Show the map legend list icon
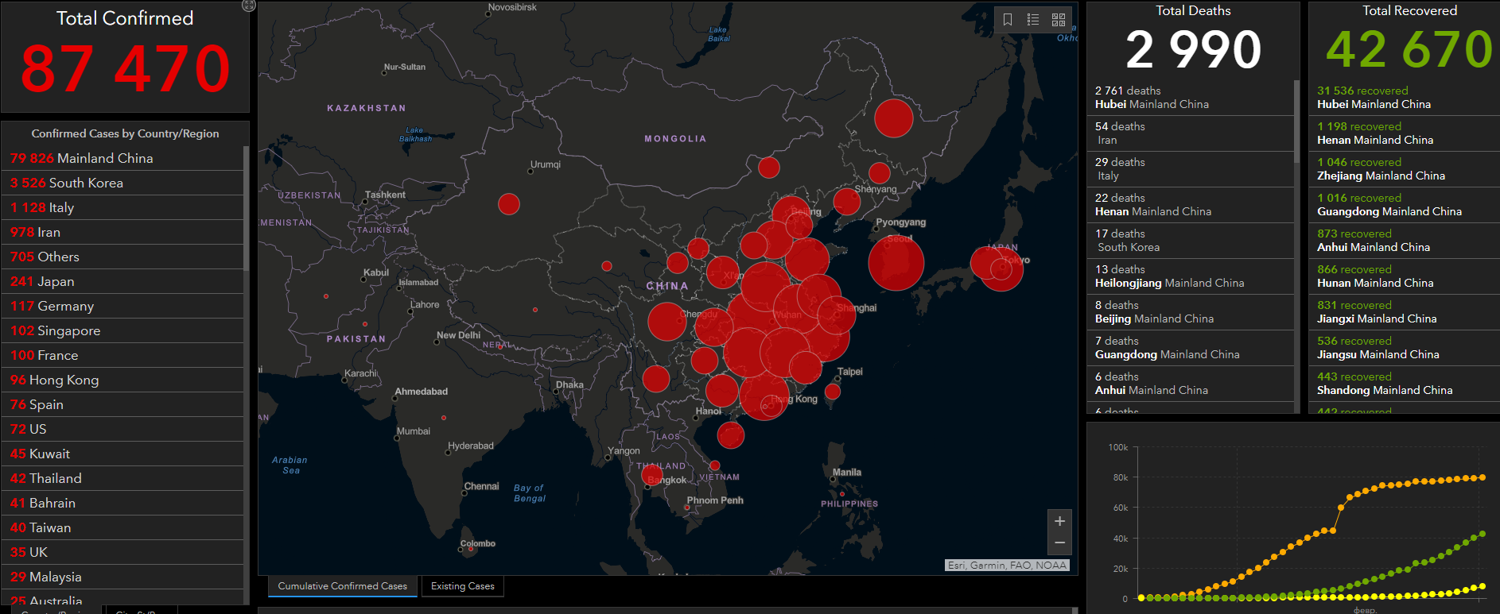1500x614 pixels. (x=1033, y=20)
